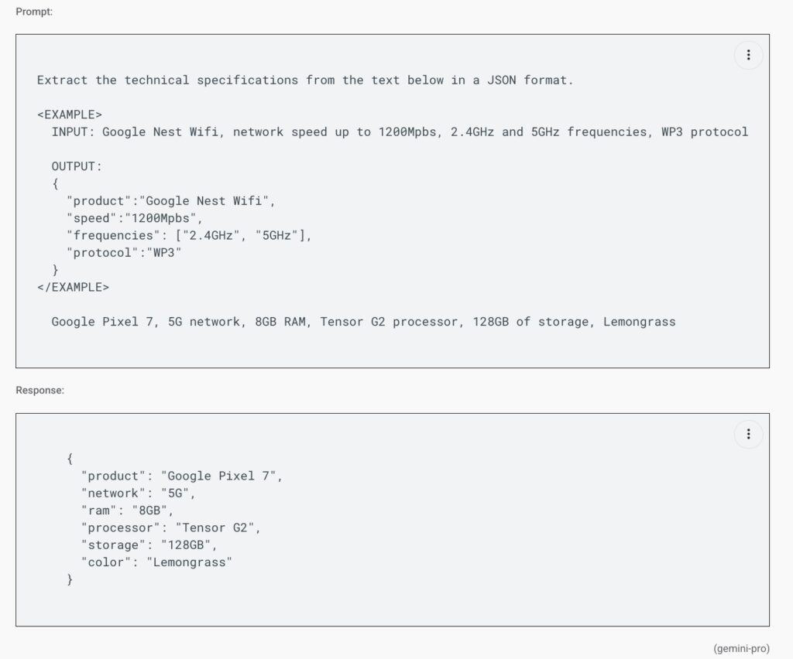This screenshot has height=659, width=793.
Task: Click the INPUT: Google Nest Wifi line
Action: click(400, 132)
